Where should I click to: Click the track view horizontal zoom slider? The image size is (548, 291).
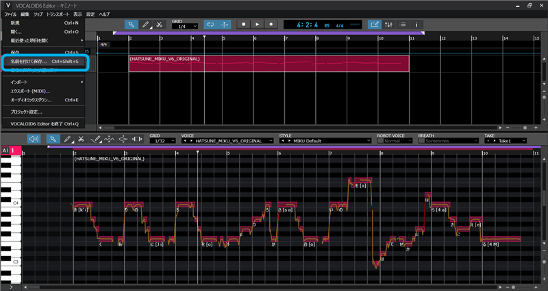click(525, 128)
